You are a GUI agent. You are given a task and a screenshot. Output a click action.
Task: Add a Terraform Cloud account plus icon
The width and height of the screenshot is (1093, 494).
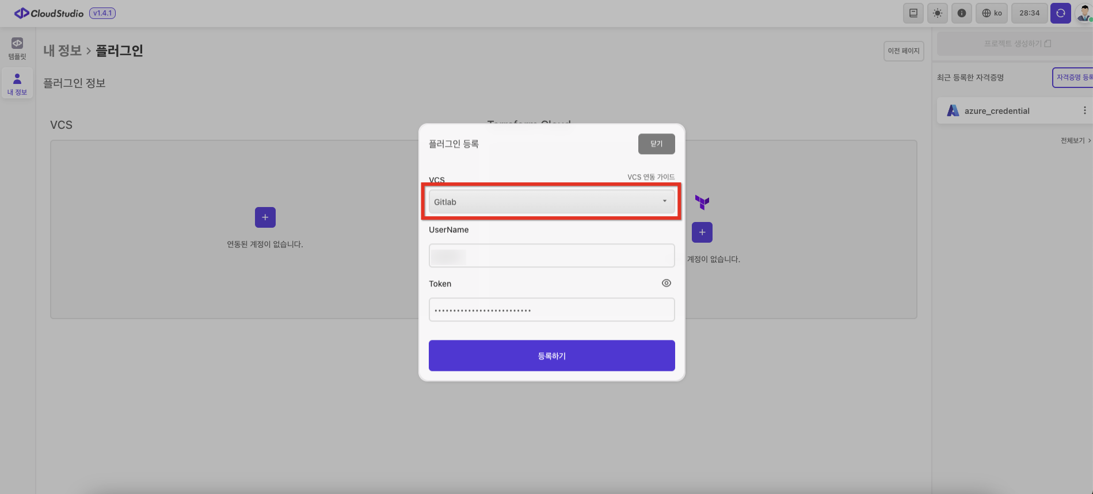702,232
